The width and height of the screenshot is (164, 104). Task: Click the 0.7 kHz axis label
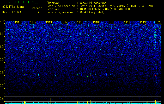point(2,86)
